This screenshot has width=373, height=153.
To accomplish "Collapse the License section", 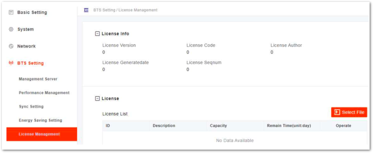I will 97,98.
